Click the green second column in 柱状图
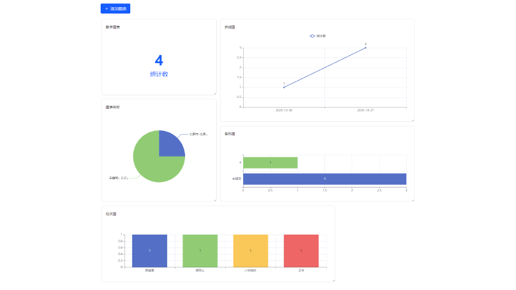This screenshot has height=290, width=516. (x=200, y=251)
